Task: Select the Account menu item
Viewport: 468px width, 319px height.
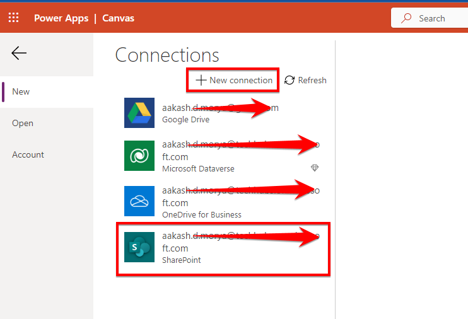Action: [47, 154]
